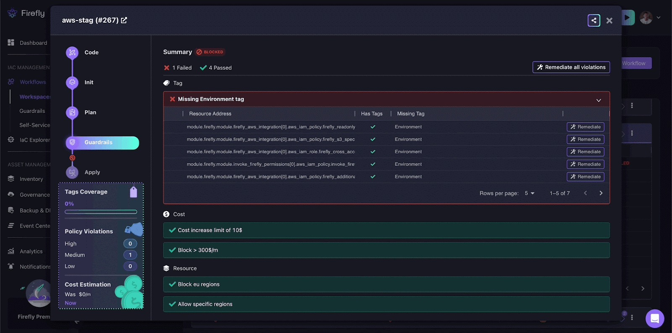Open the Guardrails pipeline step

tap(102, 143)
